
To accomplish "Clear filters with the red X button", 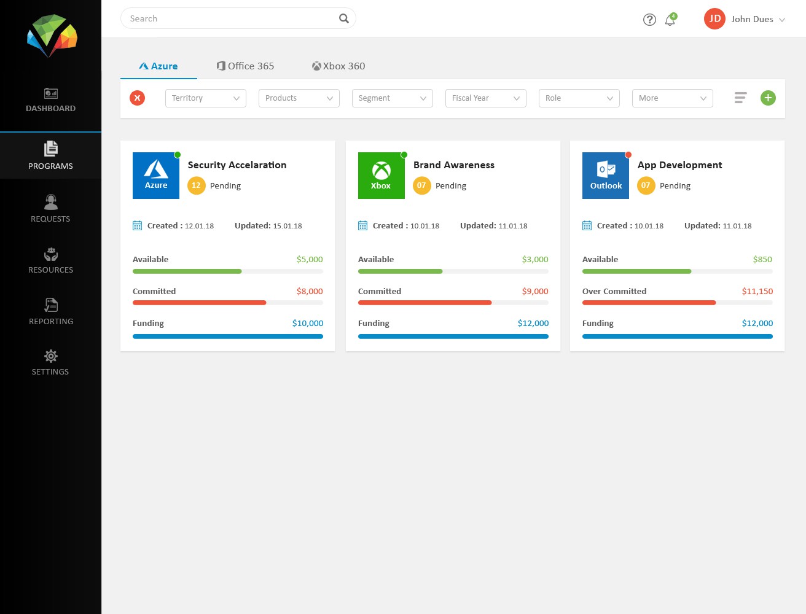I will (x=138, y=98).
